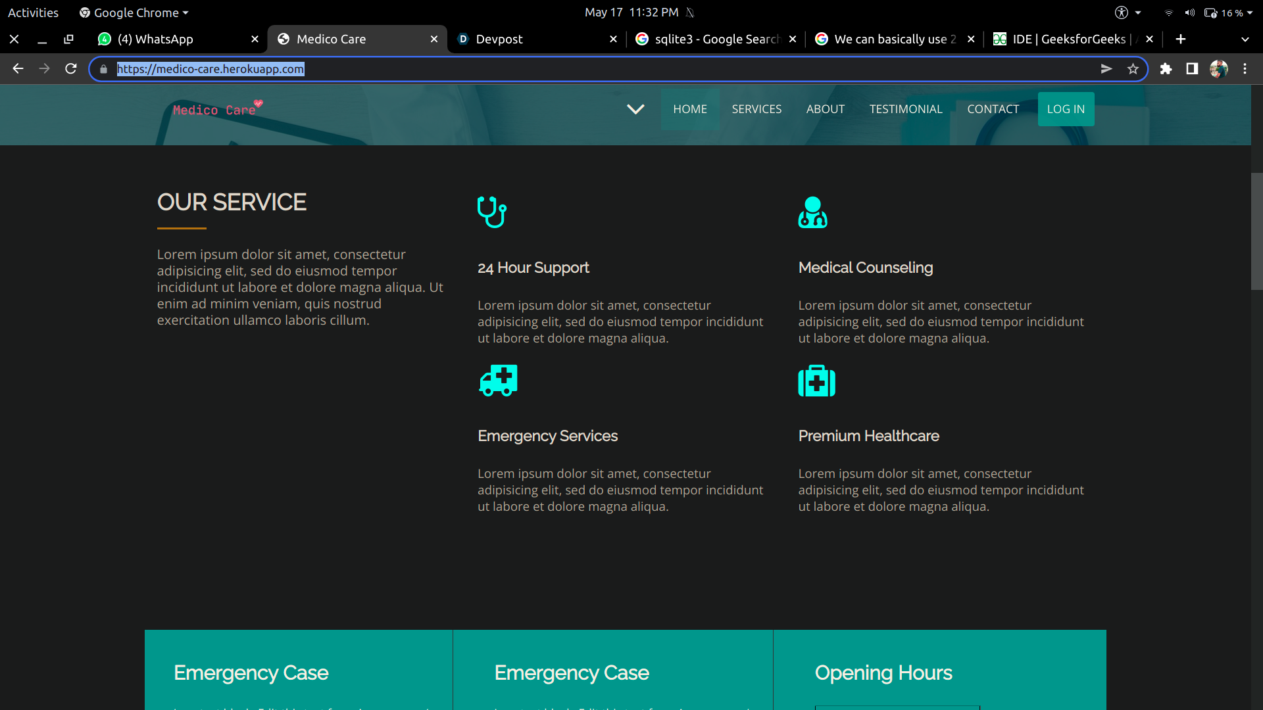
Task: Click the padlock icon in the address bar
Action: click(103, 69)
